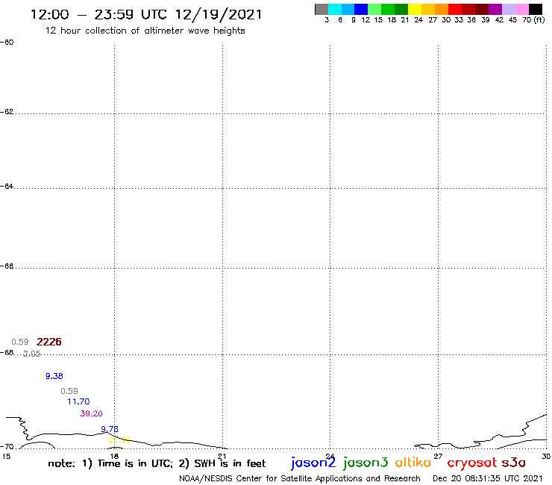The image size is (552, 485).
Task: Click the '-70' latitude axis label
Action: pyautogui.click(x=7, y=447)
